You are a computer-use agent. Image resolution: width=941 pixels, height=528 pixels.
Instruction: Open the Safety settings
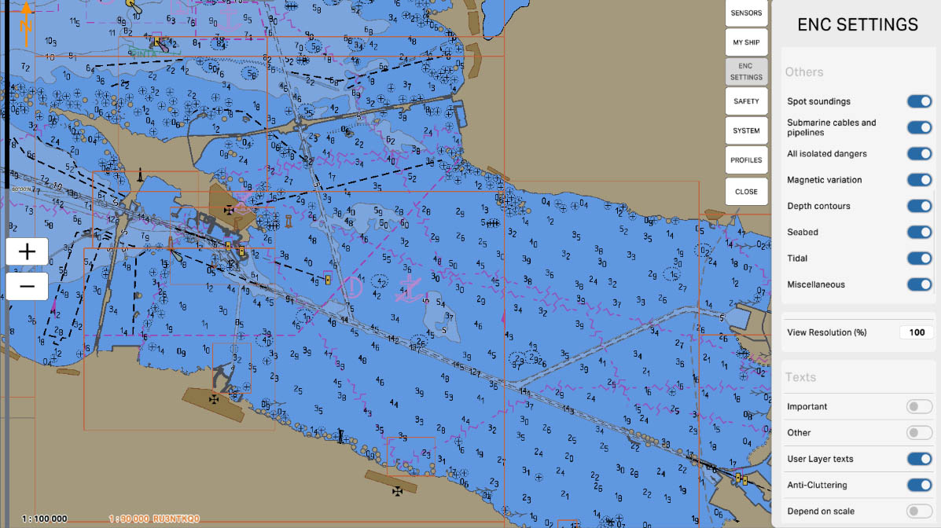746,101
